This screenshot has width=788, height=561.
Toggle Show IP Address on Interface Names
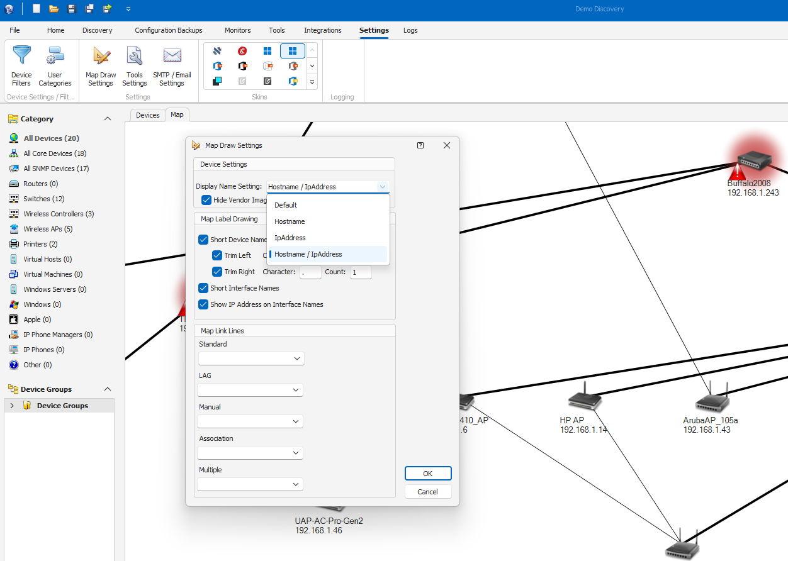203,304
